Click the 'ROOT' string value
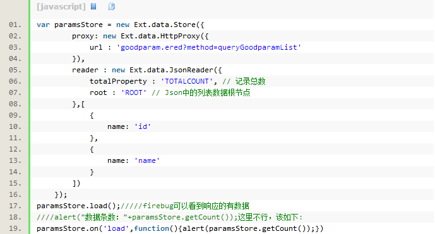The width and height of the screenshot is (435, 234). click(x=133, y=93)
